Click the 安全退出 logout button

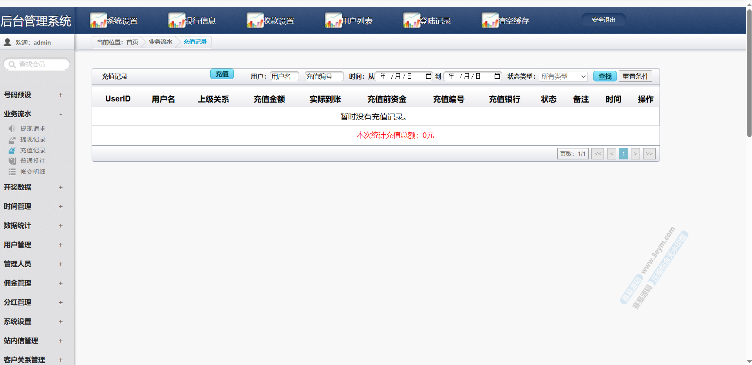pos(603,20)
